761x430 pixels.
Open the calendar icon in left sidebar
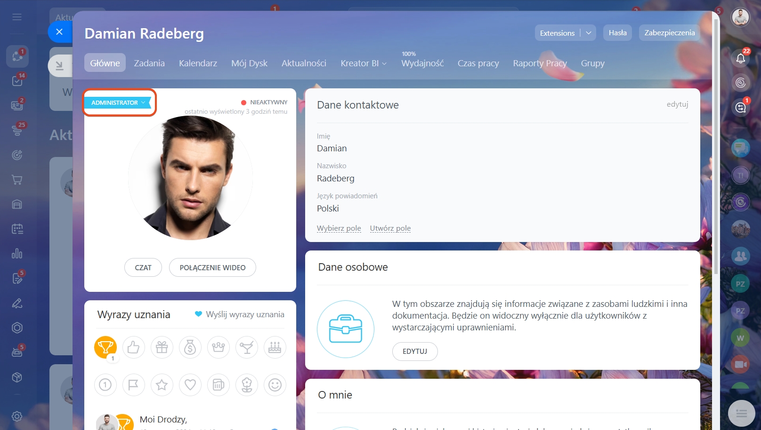click(x=17, y=229)
